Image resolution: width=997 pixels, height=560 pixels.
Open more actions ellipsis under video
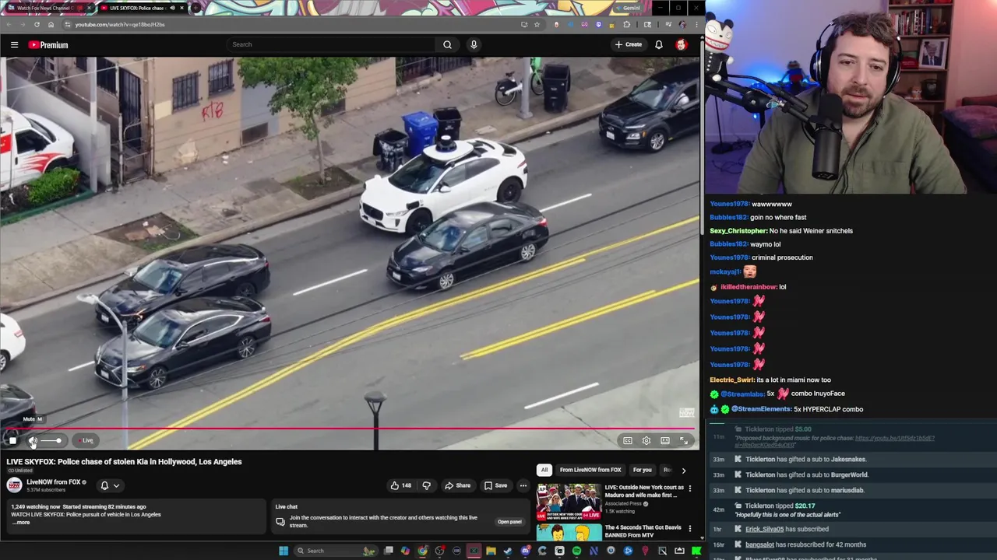pos(523,485)
